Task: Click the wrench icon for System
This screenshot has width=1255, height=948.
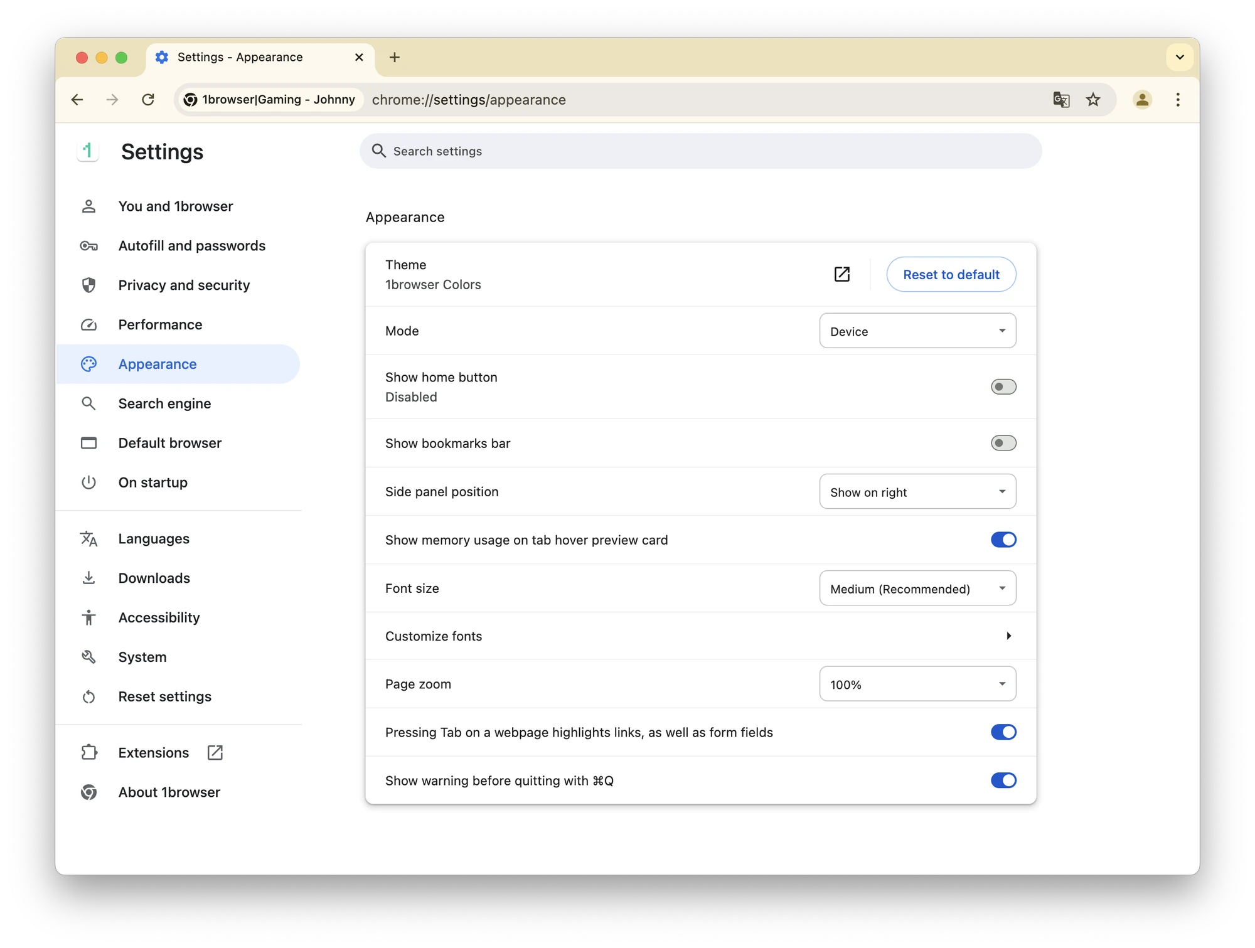Action: click(88, 657)
